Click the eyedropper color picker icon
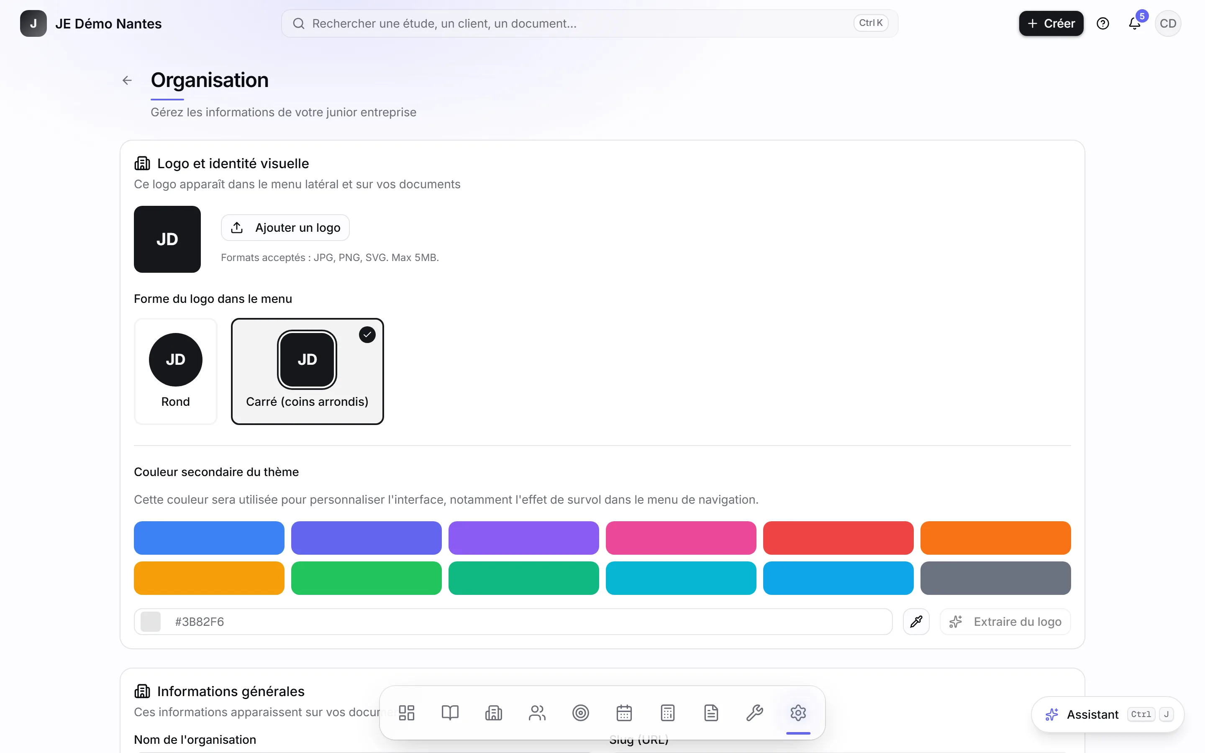The image size is (1205, 753). (x=916, y=622)
